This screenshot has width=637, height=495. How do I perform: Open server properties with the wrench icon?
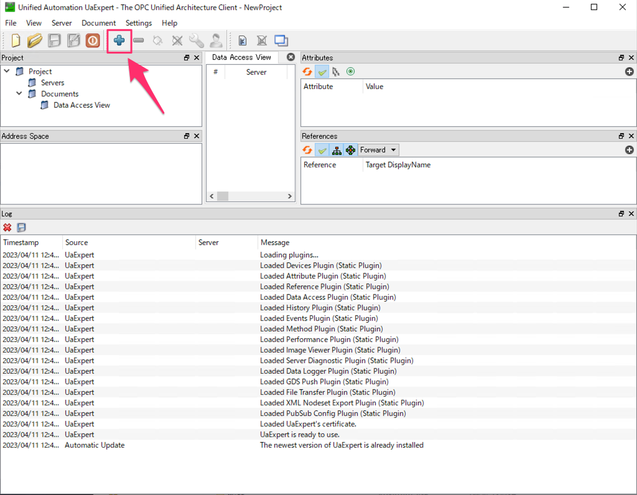click(197, 40)
